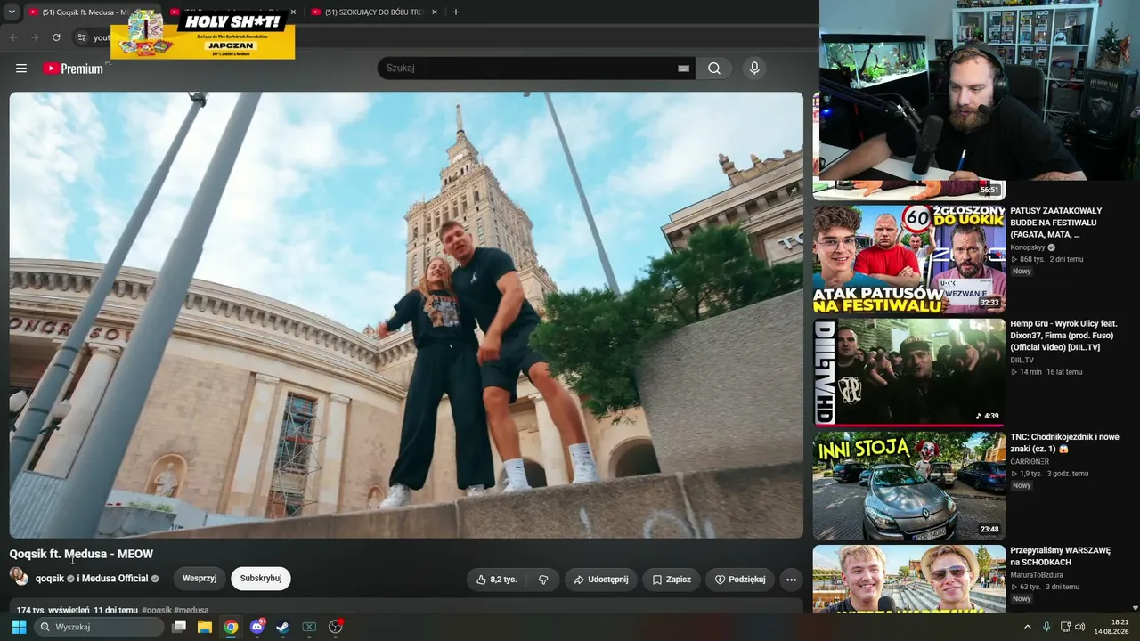Open the qoqsik channel avatar

(x=18, y=576)
